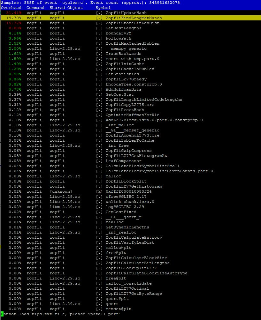Click the 31.41% overhead value
This screenshot has width=261, height=320.
point(14,13)
